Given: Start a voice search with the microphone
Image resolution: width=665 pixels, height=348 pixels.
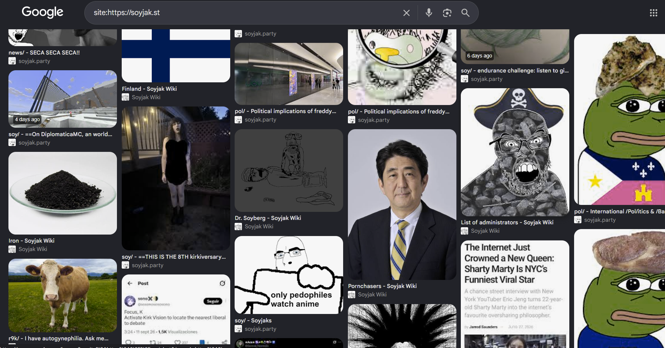Looking at the screenshot, I should pos(429,13).
